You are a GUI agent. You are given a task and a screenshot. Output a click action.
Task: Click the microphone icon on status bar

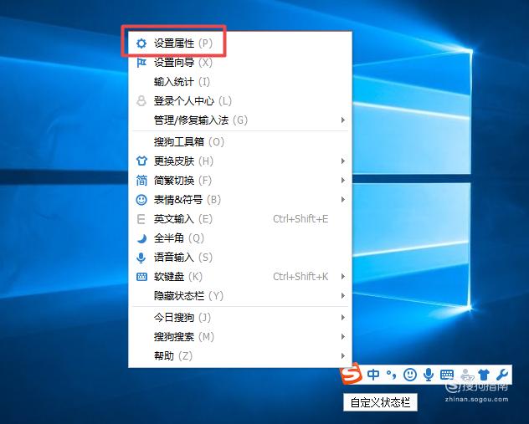[x=429, y=375]
